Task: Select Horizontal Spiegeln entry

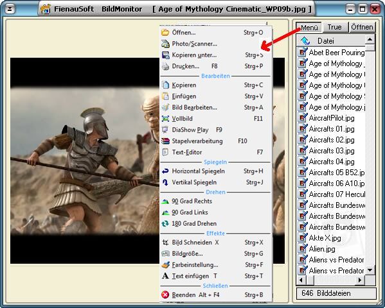Action: coord(215,171)
